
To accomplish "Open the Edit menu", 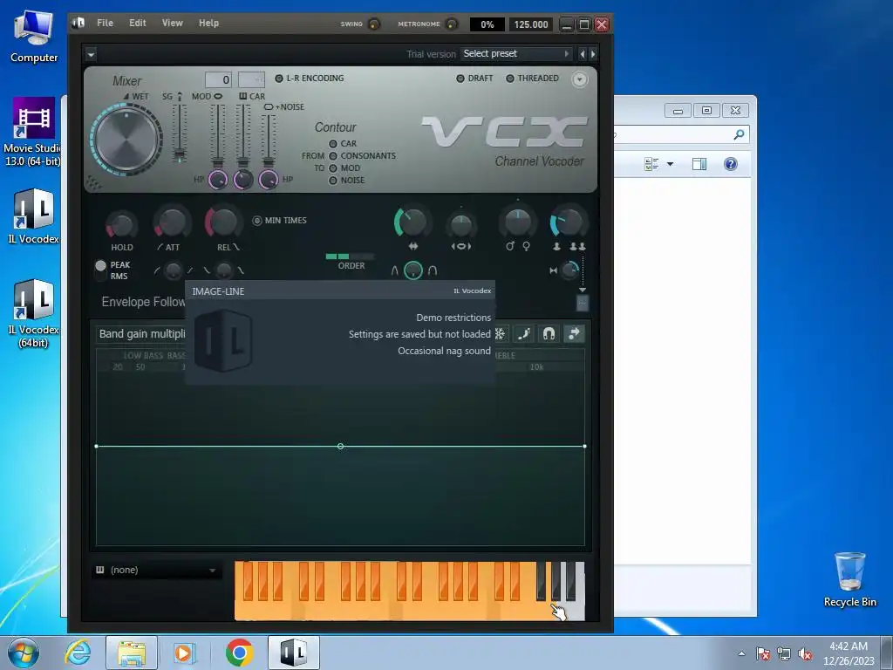I will click(137, 23).
